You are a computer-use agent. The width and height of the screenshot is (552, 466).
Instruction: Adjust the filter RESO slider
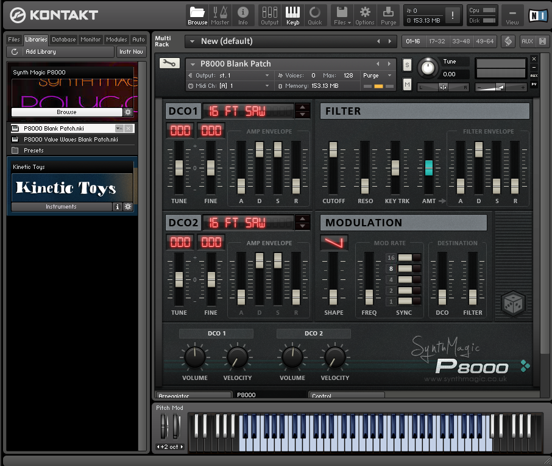(365, 186)
